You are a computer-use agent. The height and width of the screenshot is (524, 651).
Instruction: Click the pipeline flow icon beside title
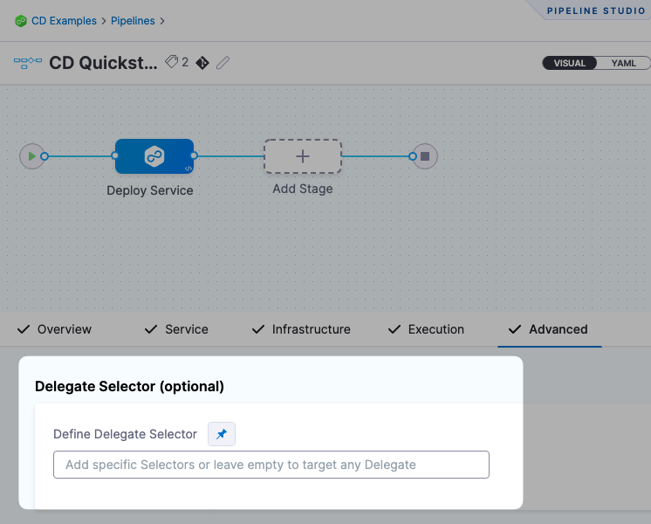click(x=28, y=63)
